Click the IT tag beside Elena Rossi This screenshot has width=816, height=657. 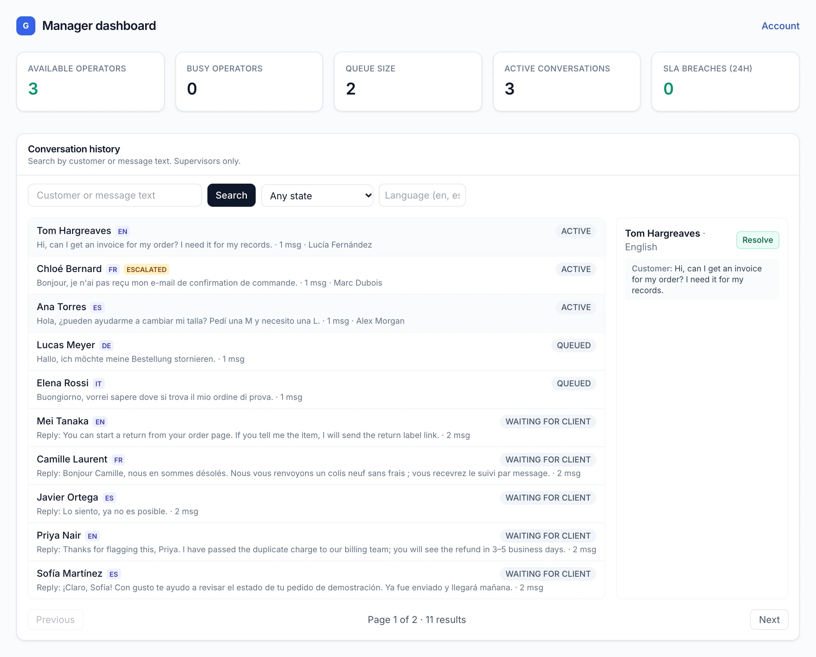click(98, 384)
